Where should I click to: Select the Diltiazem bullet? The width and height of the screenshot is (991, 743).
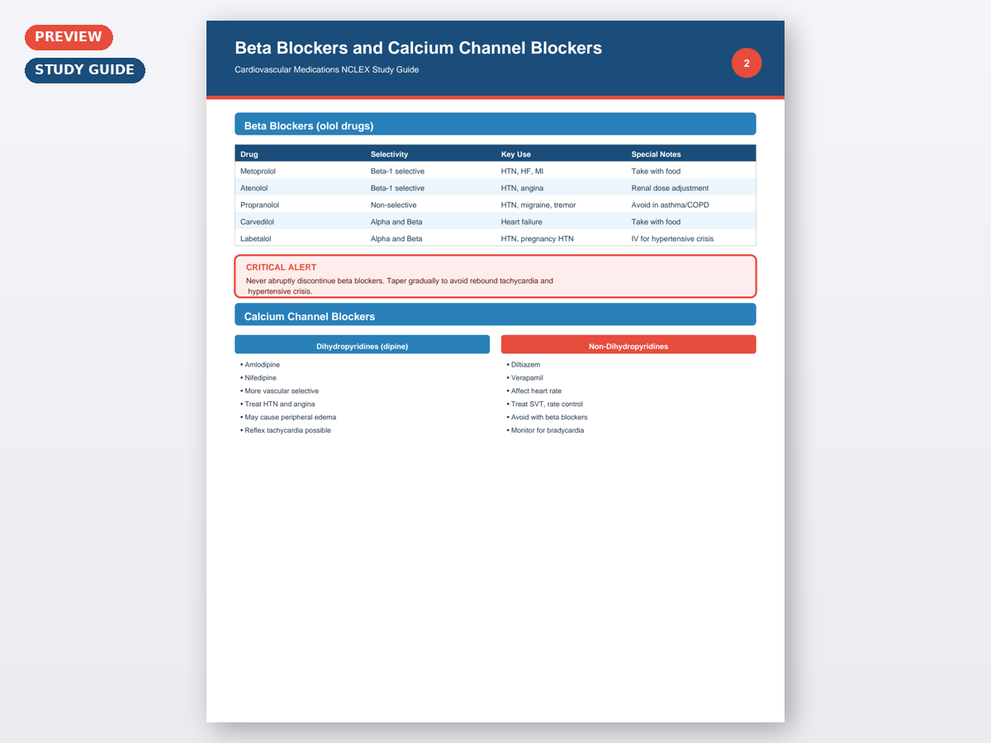coord(524,364)
